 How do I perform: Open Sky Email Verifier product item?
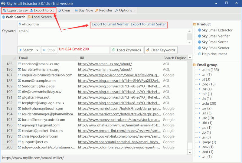point(214,36)
